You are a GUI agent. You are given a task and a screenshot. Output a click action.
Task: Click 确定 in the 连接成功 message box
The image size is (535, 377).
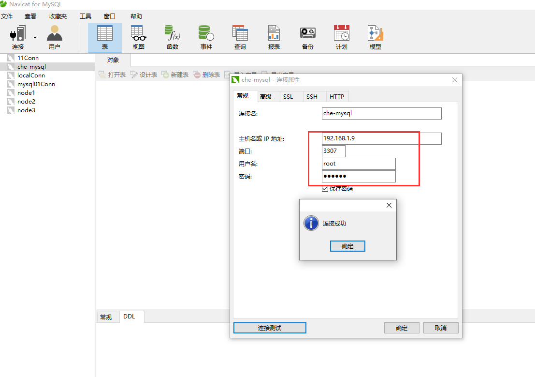click(347, 246)
